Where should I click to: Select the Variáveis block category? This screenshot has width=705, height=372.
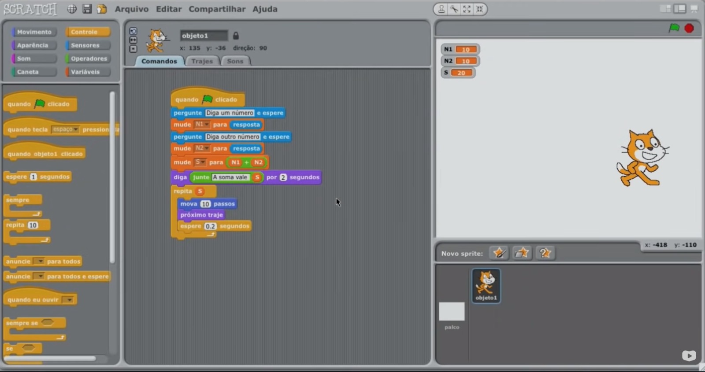[x=88, y=72]
